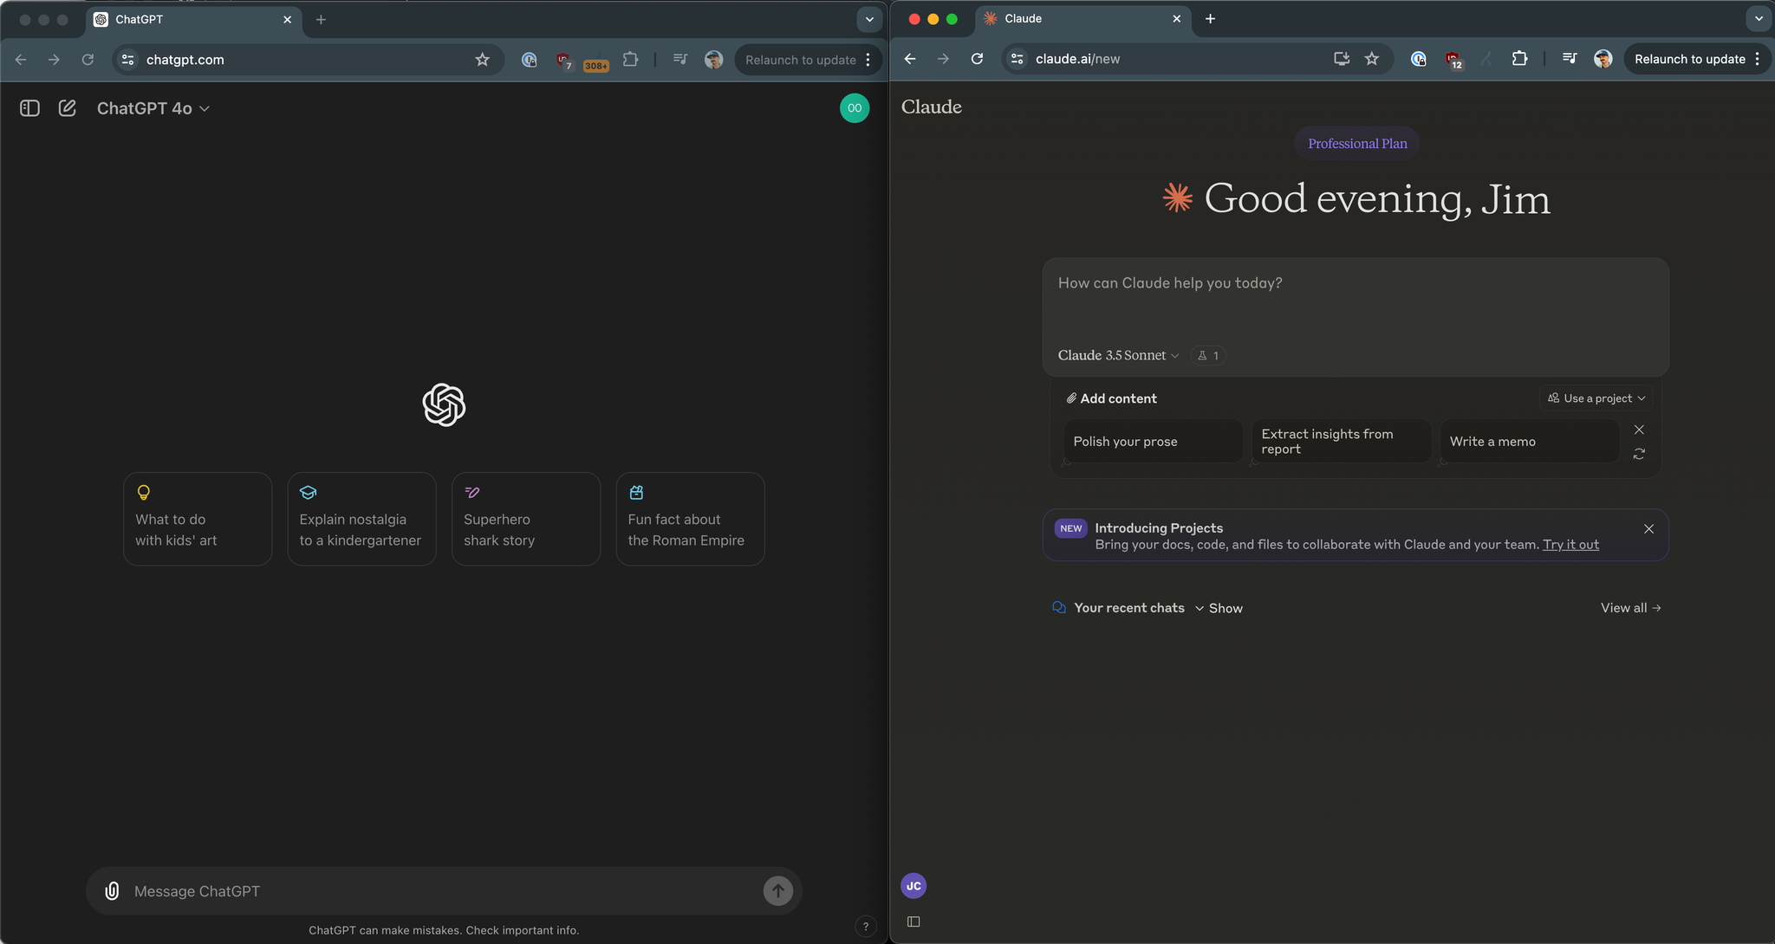Open the Use a project dropdown

1596,398
